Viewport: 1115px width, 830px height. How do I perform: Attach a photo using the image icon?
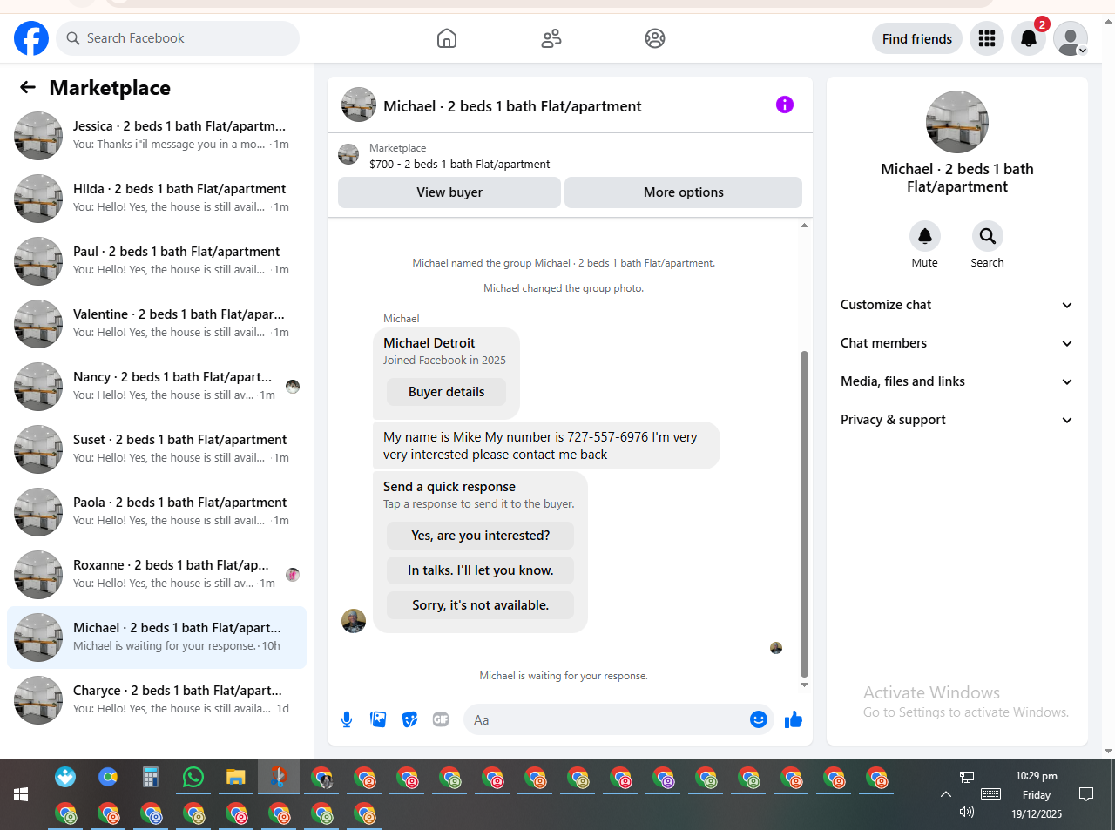(x=378, y=719)
